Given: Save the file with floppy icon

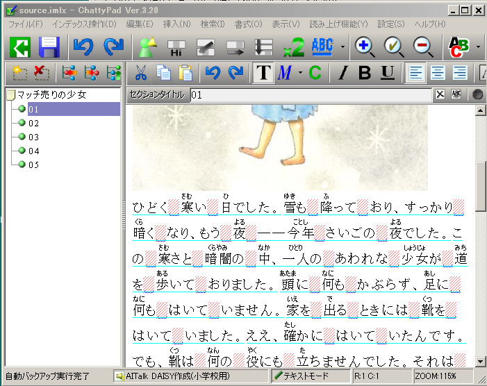Looking at the screenshot, I should pos(49,47).
